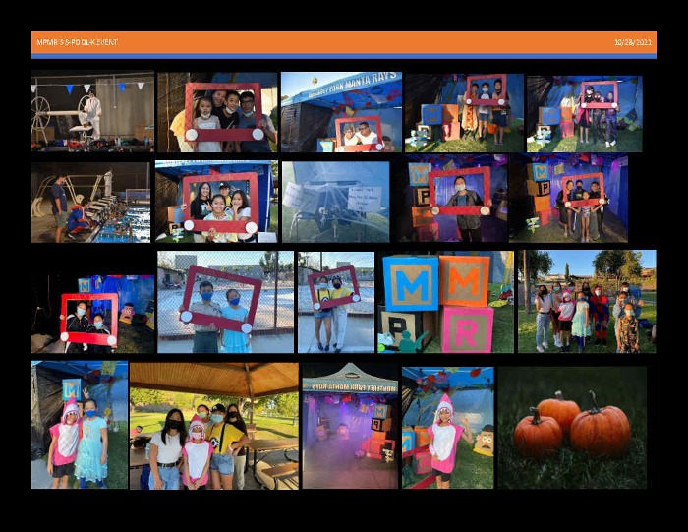Click the skeleton with wheel photo
The width and height of the screenshot is (688, 532).
(x=92, y=112)
